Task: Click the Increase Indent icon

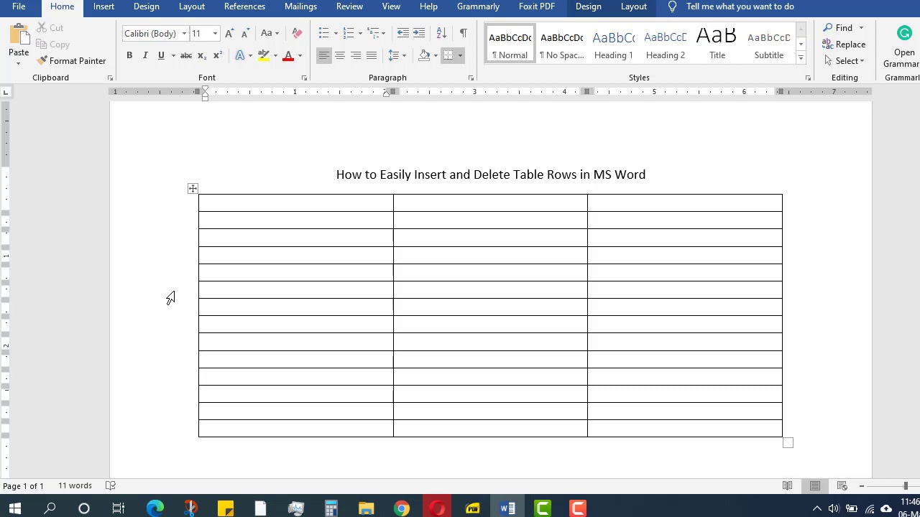Action: [419, 33]
